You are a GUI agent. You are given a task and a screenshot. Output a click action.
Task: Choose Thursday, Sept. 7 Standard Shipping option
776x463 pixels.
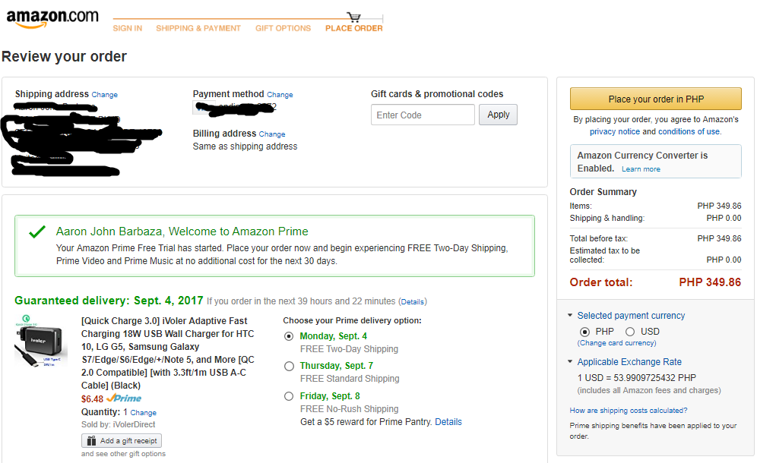(289, 366)
